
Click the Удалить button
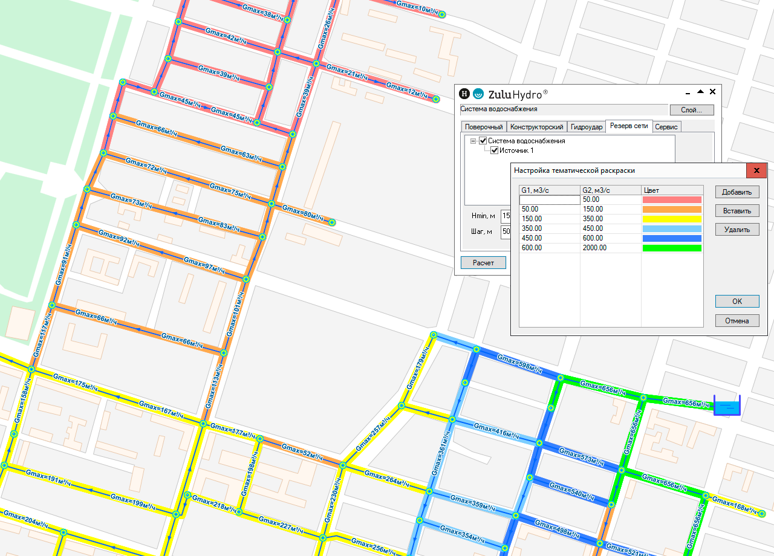point(737,230)
